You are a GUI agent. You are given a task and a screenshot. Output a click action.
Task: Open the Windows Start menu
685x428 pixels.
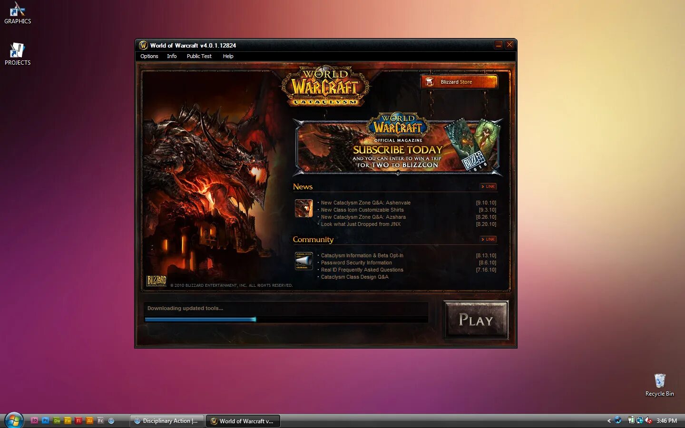14,420
